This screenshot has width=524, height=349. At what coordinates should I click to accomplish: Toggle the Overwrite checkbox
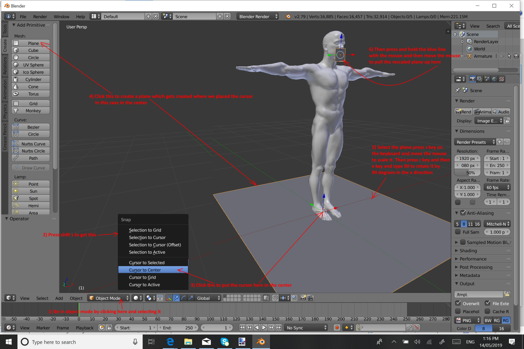tap(458, 303)
